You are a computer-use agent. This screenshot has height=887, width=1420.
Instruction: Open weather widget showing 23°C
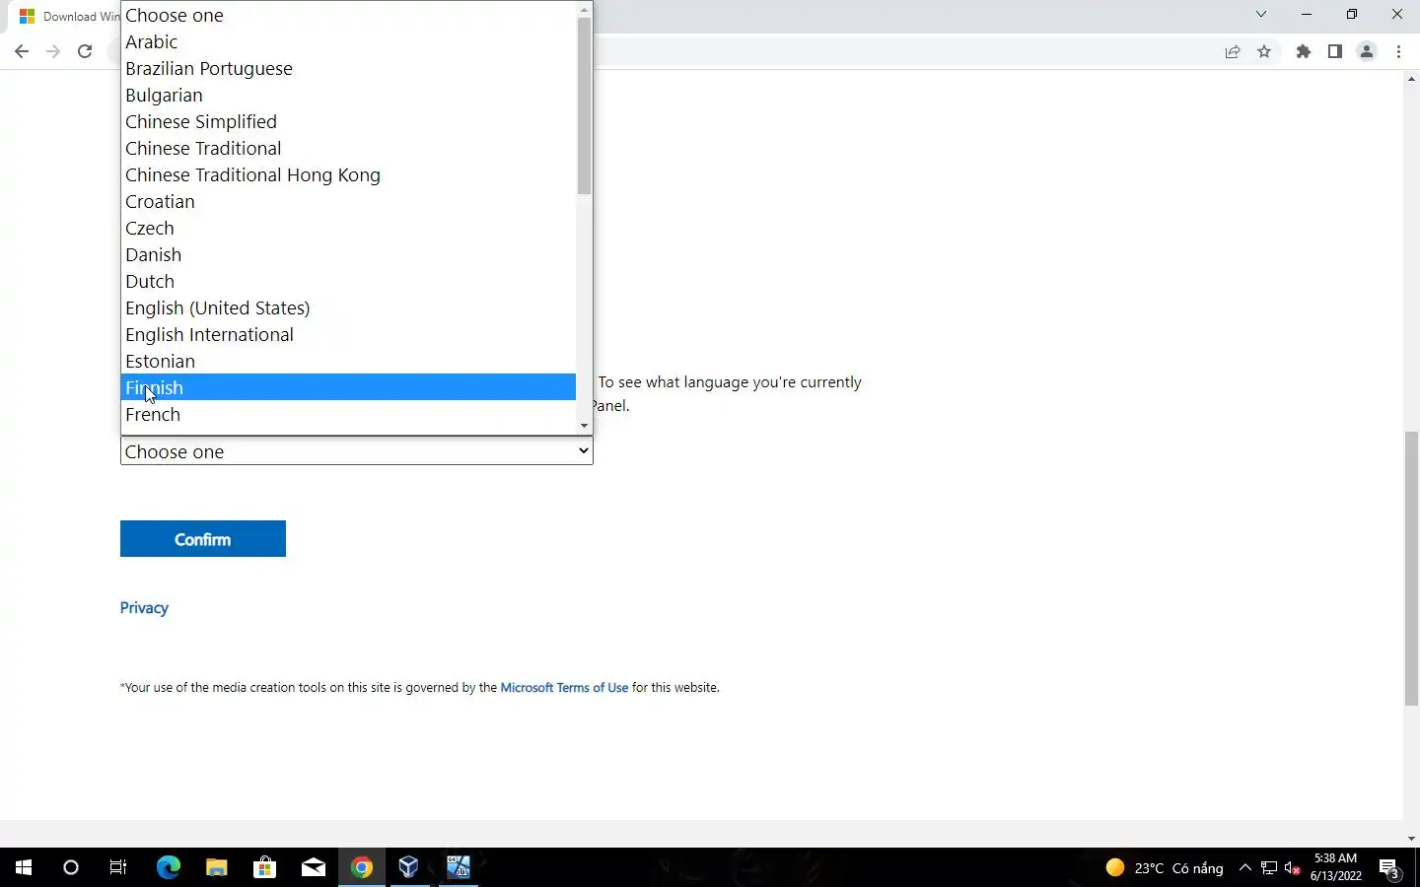[x=1165, y=868]
